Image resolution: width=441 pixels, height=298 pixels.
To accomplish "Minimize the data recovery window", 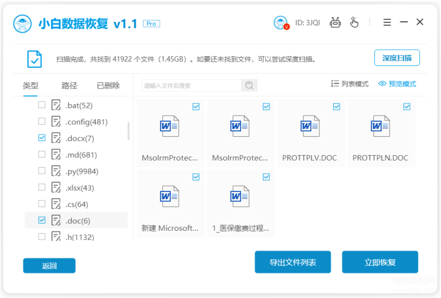I will pyautogui.click(x=404, y=22).
